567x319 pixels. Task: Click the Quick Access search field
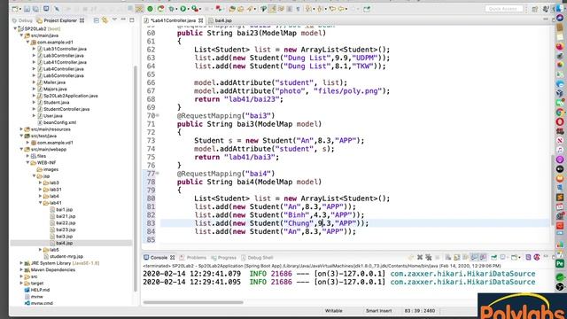pyautogui.click(x=504, y=9)
